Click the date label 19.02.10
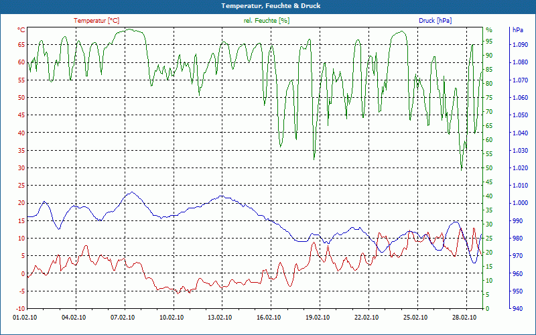Screen dimensions: 536x335 (318, 318)
